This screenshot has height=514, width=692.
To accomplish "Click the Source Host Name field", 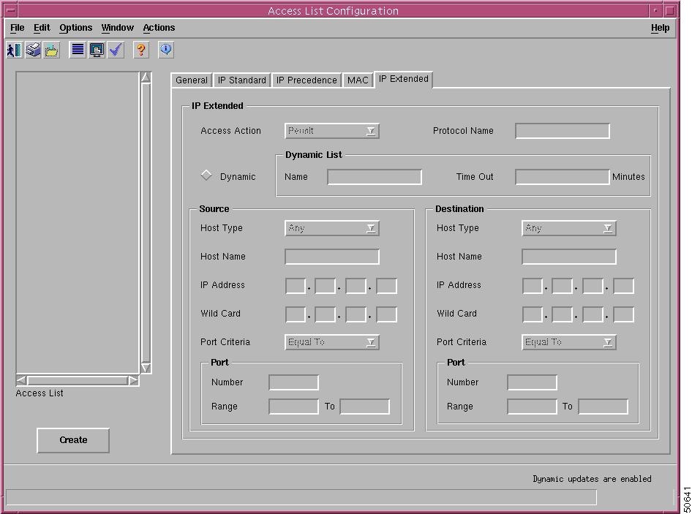I will [332, 257].
